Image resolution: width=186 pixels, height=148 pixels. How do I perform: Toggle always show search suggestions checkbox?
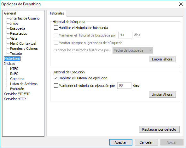click(x=56, y=43)
